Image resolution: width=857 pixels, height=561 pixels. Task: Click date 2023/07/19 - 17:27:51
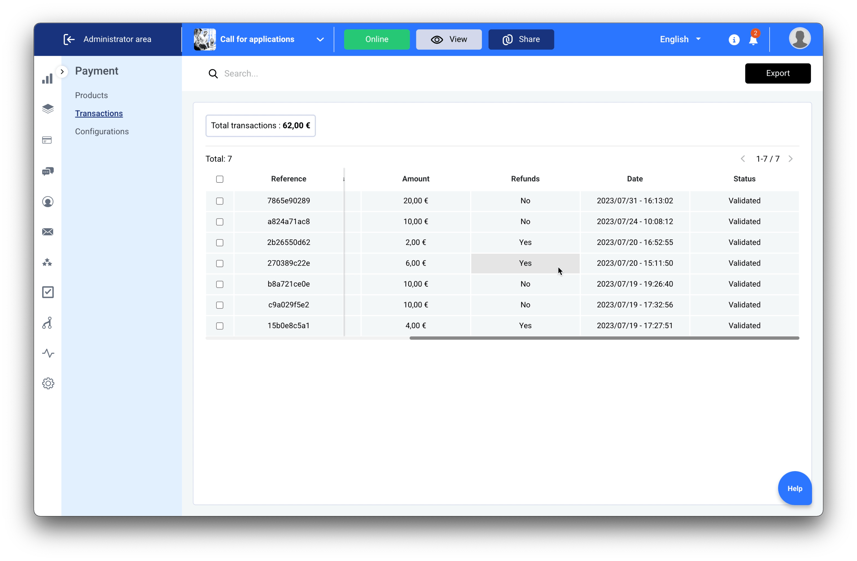coord(635,326)
